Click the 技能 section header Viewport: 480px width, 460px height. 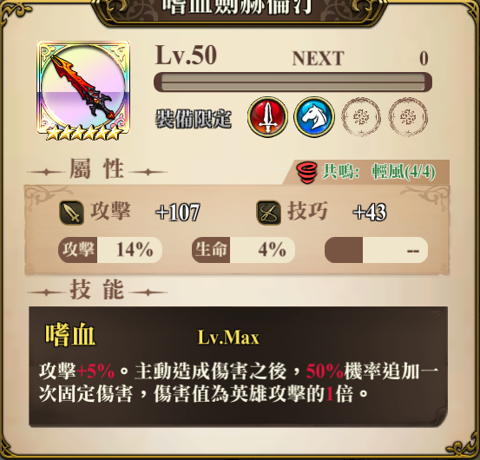tap(96, 290)
